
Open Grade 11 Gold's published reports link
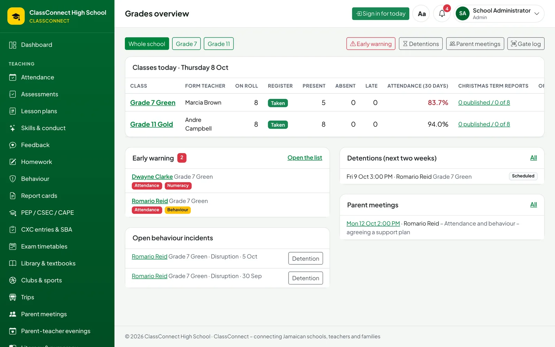(484, 124)
